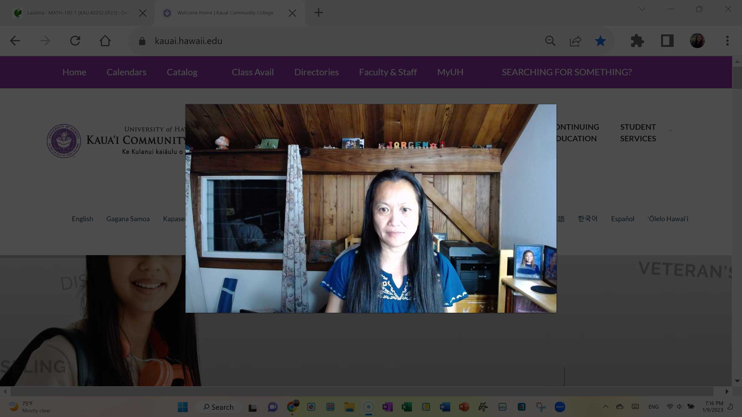Open Chrome's Extensions puzzle icon
Viewport: 742px width, 417px height.
tap(637, 41)
